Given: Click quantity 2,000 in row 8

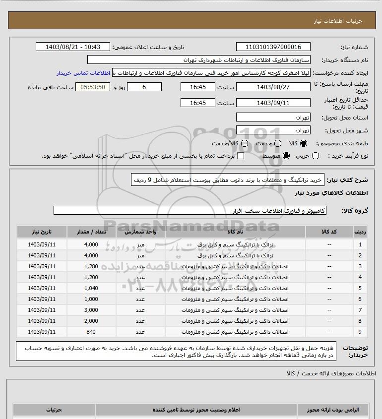Looking at the screenshot, I should [x=91, y=321].
